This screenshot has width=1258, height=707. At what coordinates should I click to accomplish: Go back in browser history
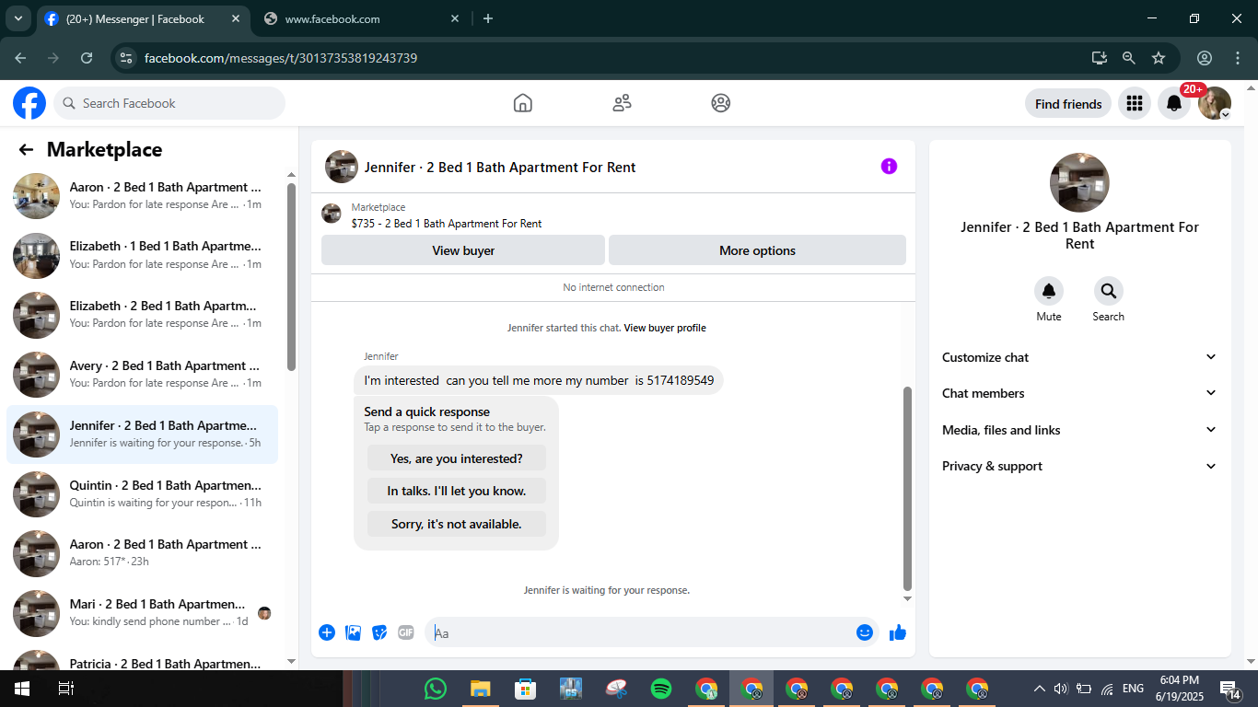click(x=21, y=58)
